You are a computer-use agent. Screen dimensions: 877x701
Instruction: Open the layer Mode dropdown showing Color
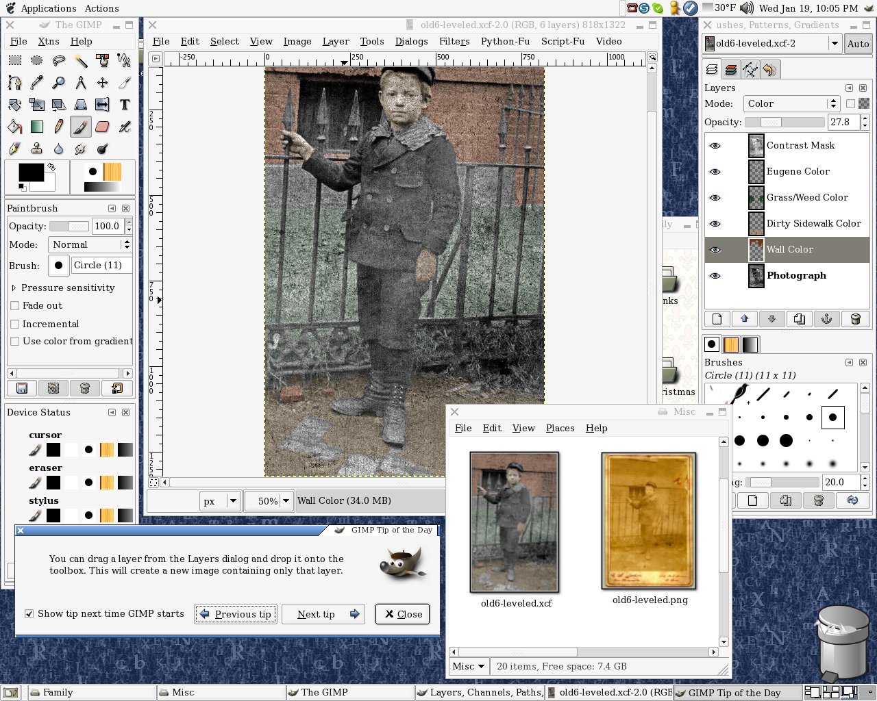(x=791, y=104)
